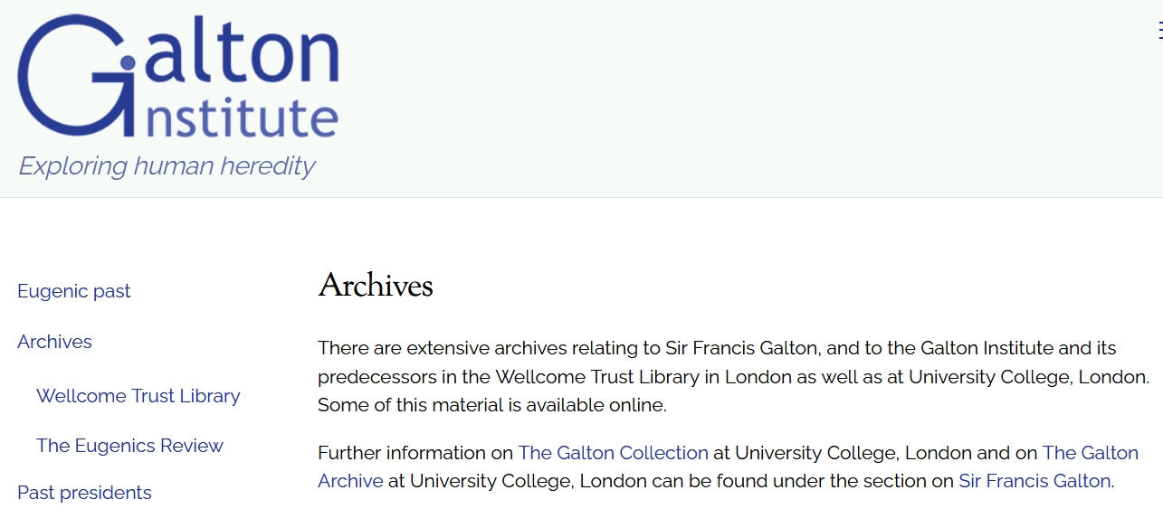Image resolution: width=1163 pixels, height=509 pixels.
Task: Open the Eugenic past sidebar link
Action: (74, 291)
